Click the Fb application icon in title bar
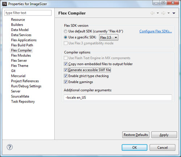Screen dimensions: 181x157 5,4
